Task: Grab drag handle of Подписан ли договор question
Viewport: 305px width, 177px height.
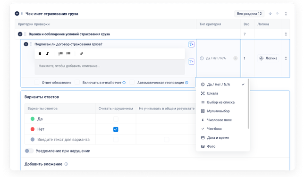Action: click(31, 44)
